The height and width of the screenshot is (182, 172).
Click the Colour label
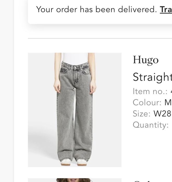(147, 102)
